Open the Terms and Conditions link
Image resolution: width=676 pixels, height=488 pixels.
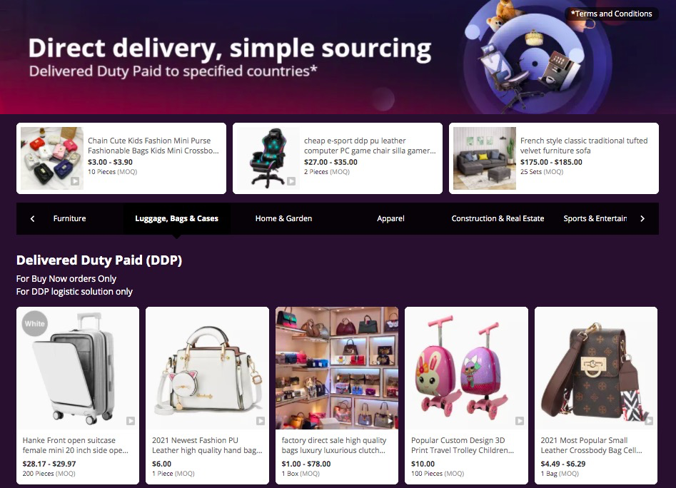611,14
